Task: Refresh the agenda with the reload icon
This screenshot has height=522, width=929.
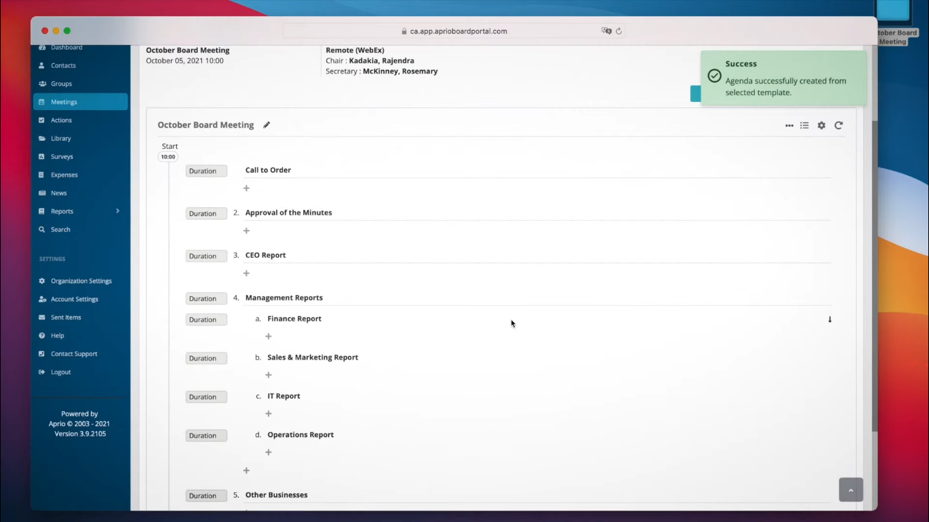Action: coord(838,125)
